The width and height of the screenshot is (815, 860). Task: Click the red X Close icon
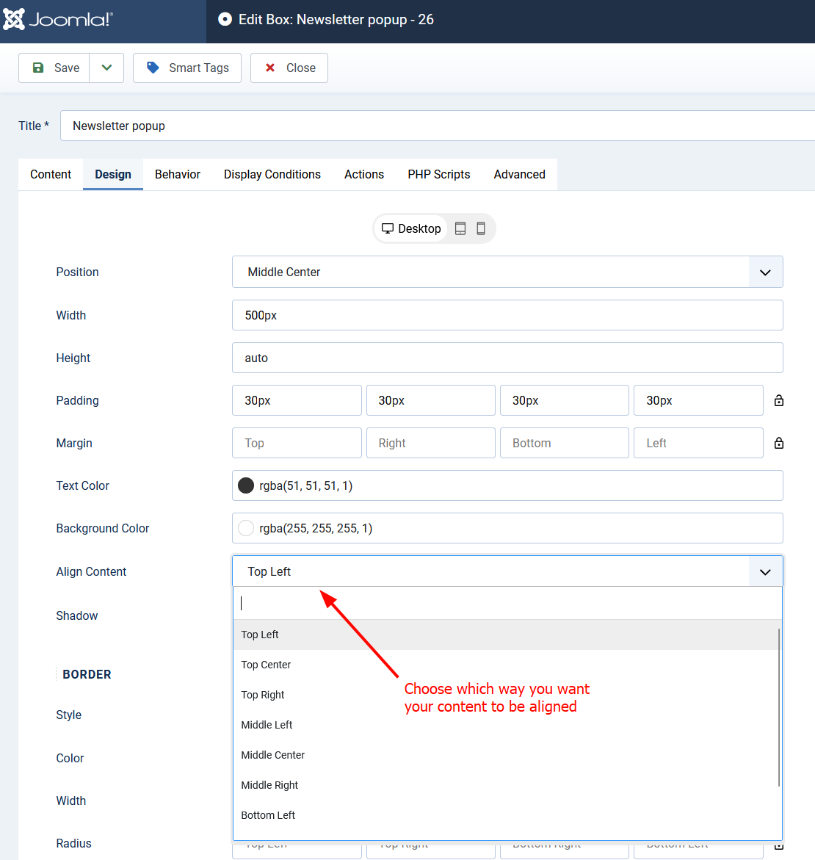point(270,68)
